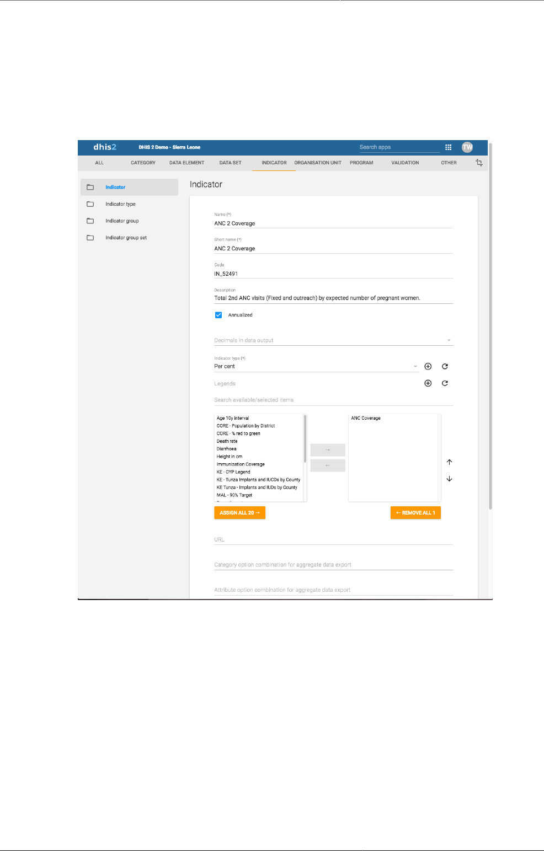This screenshot has height=851, width=544.
Task: Click the Indicator group folder icon
Action: tap(90, 221)
